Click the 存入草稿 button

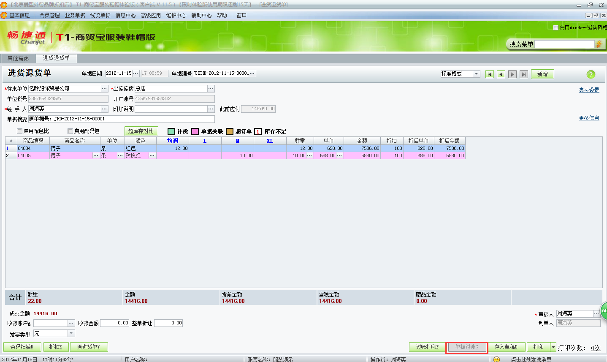tap(506, 347)
